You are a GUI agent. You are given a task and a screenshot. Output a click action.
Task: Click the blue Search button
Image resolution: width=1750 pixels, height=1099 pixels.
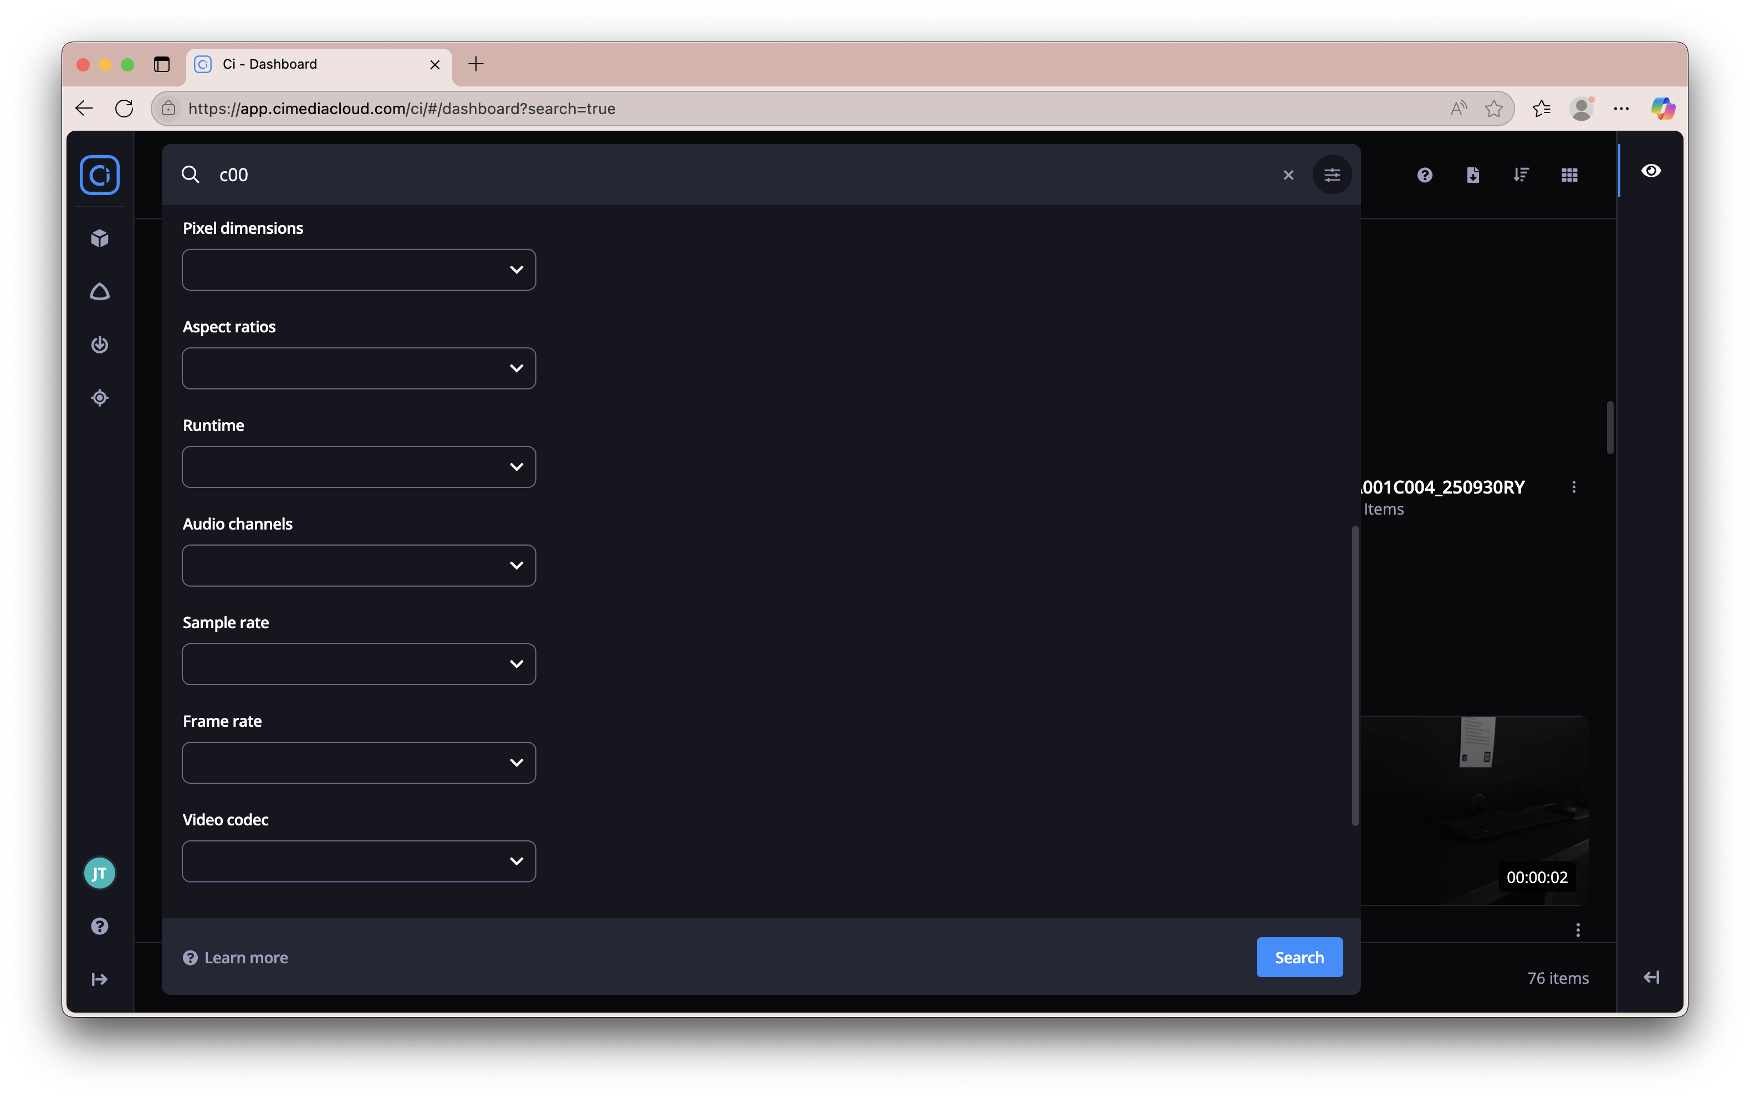(x=1299, y=957)
